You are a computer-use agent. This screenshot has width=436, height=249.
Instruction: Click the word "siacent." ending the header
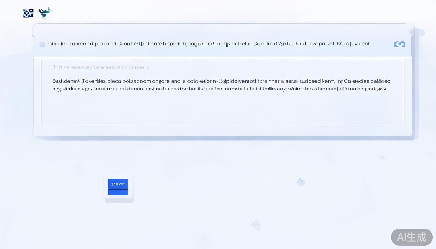click(361, 44)
